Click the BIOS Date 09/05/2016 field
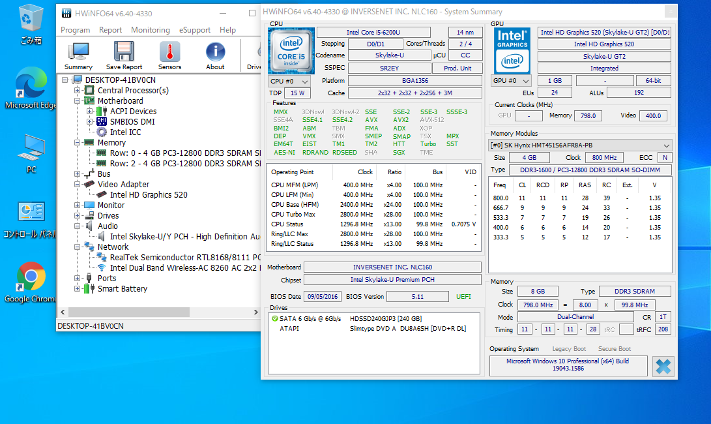 (323, 296)
